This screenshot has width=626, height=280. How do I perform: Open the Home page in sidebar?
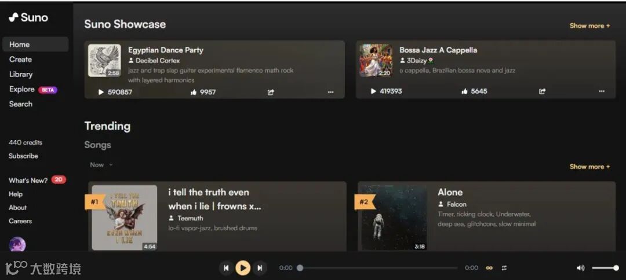35,44
